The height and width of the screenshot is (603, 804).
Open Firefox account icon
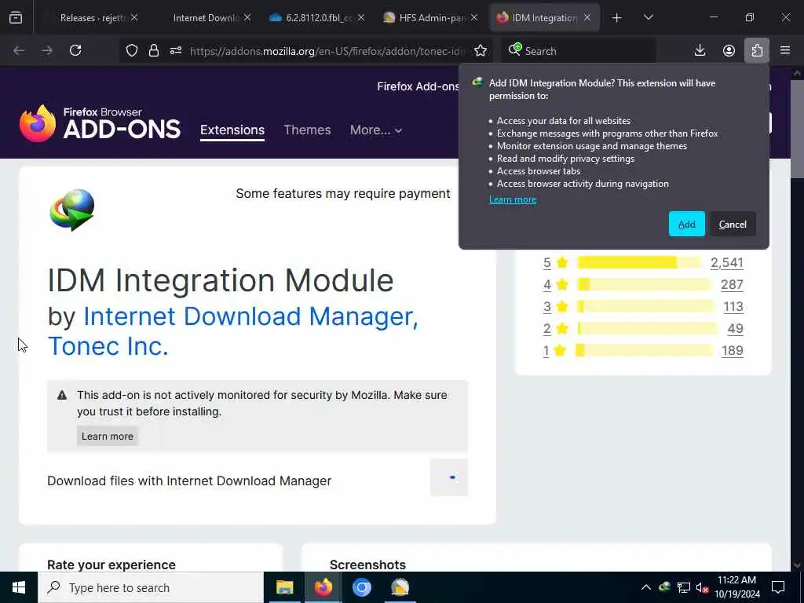pos(729,50)
